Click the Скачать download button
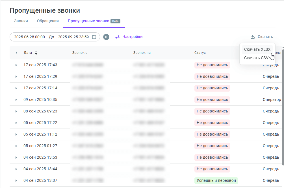This screenshot has height=188, width=284. coord(265,37)
